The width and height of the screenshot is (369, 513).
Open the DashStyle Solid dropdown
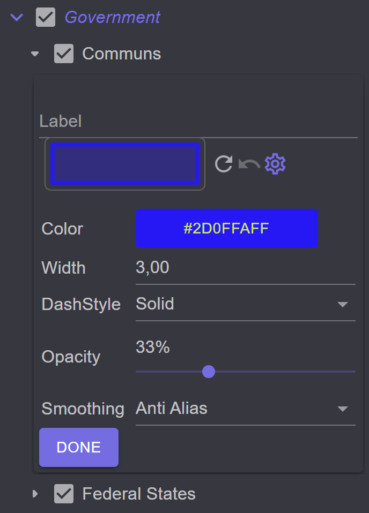246,304
